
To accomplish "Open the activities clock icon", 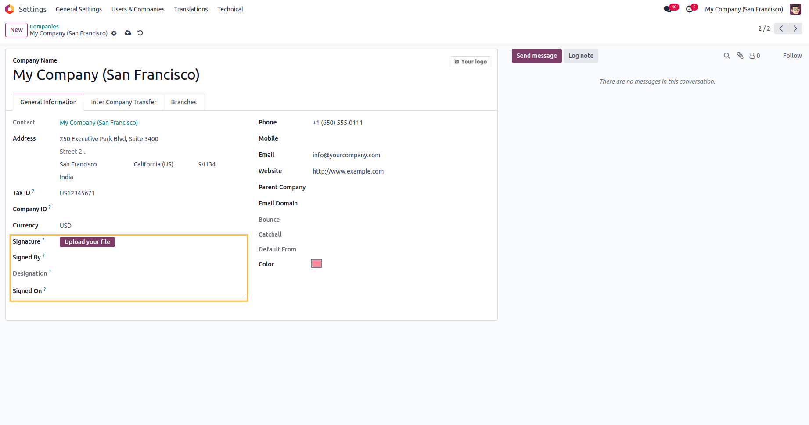I will [x=689, y=9].
